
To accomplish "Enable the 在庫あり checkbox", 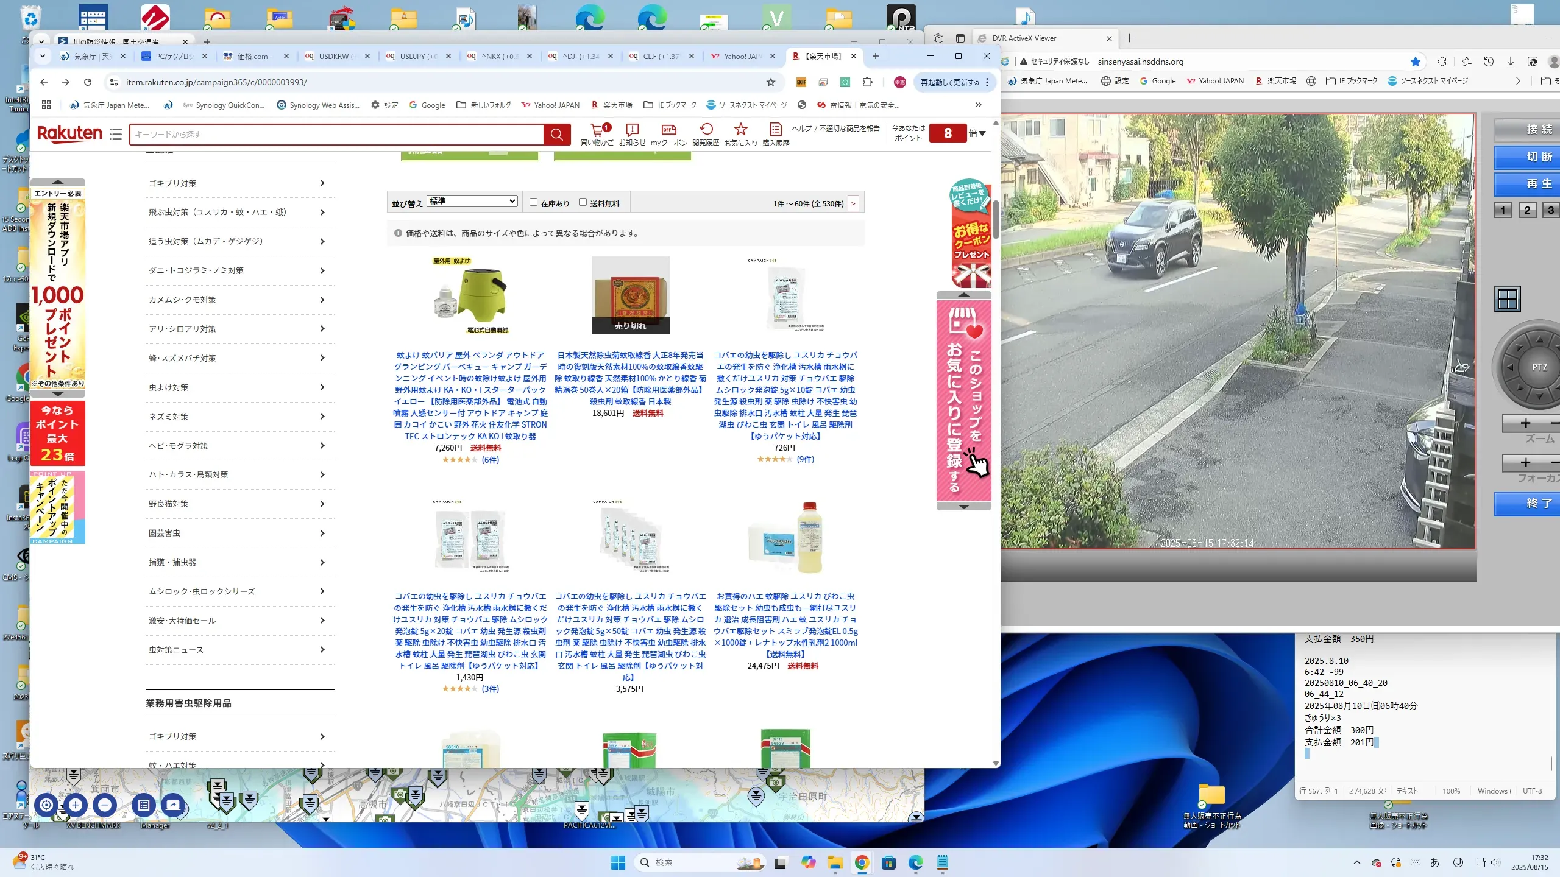I will coord(533,202).
